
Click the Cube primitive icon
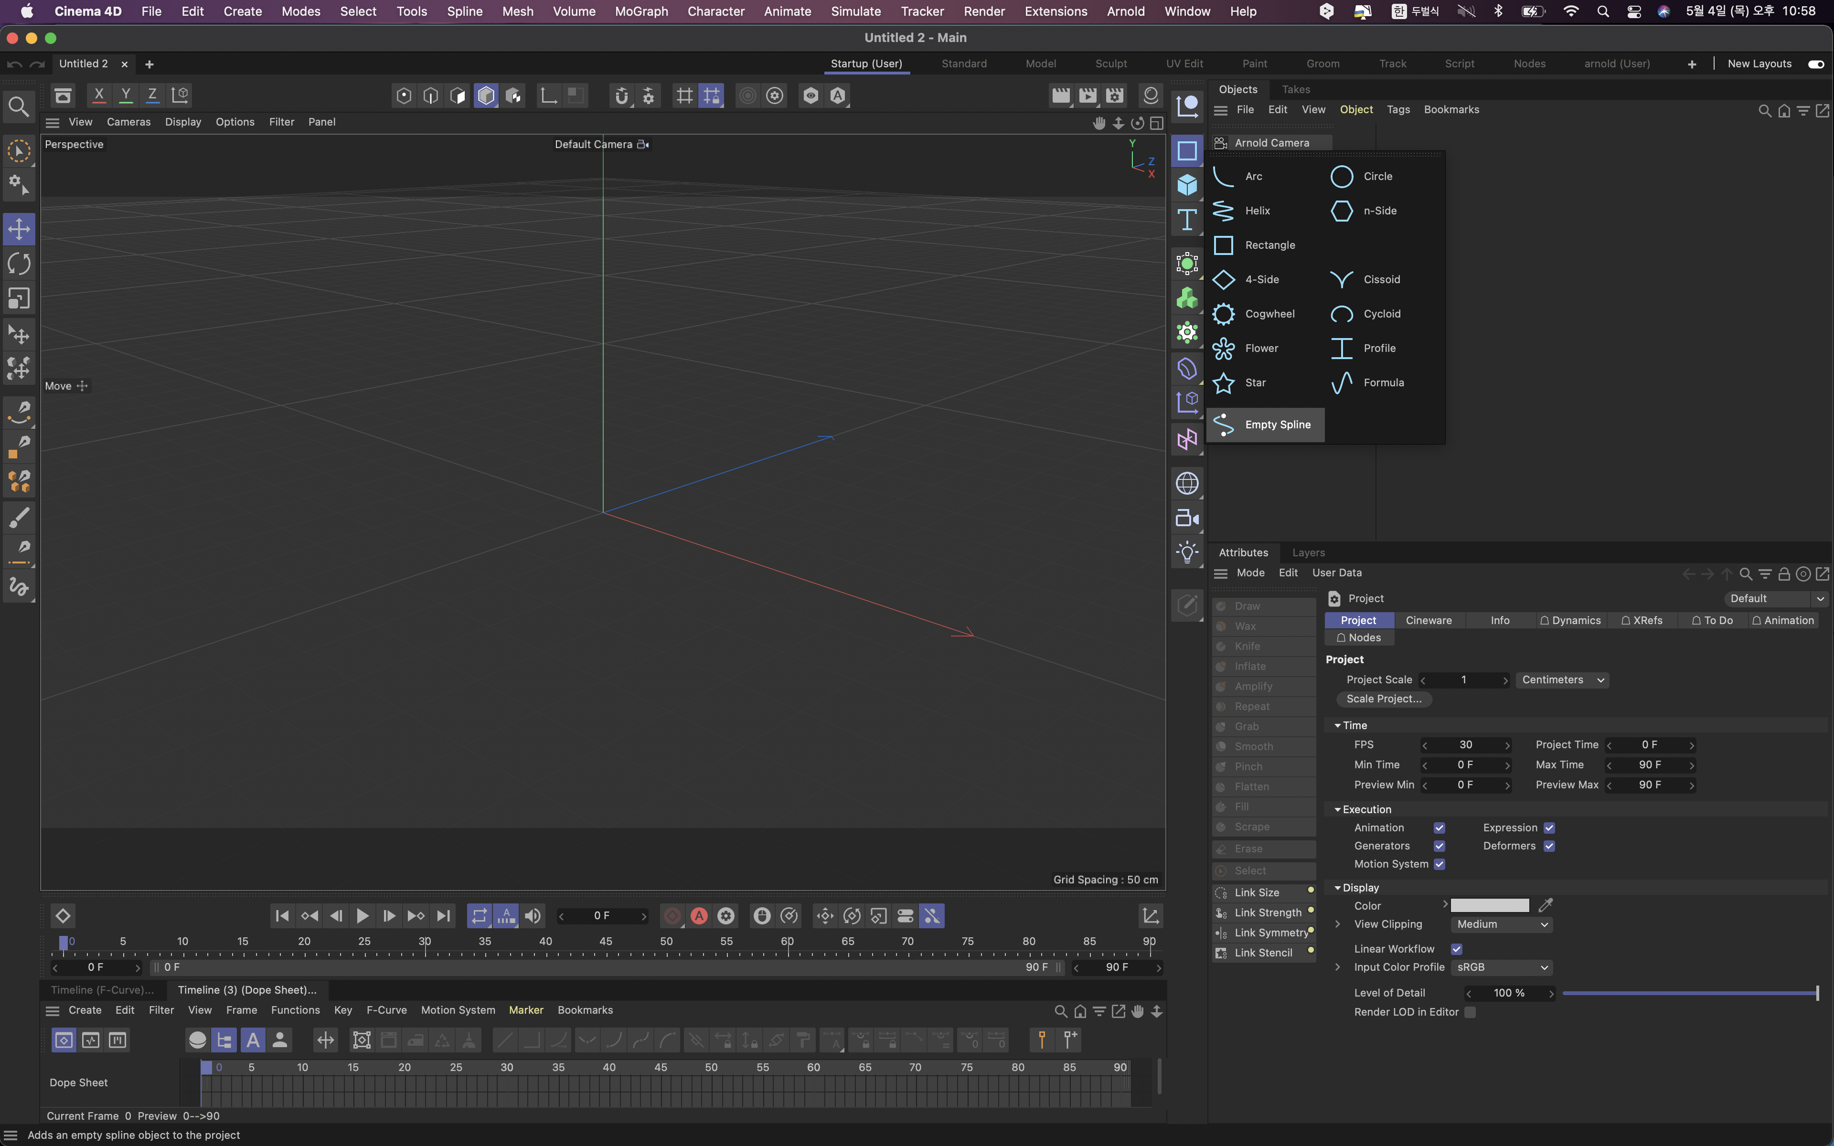1187,185
